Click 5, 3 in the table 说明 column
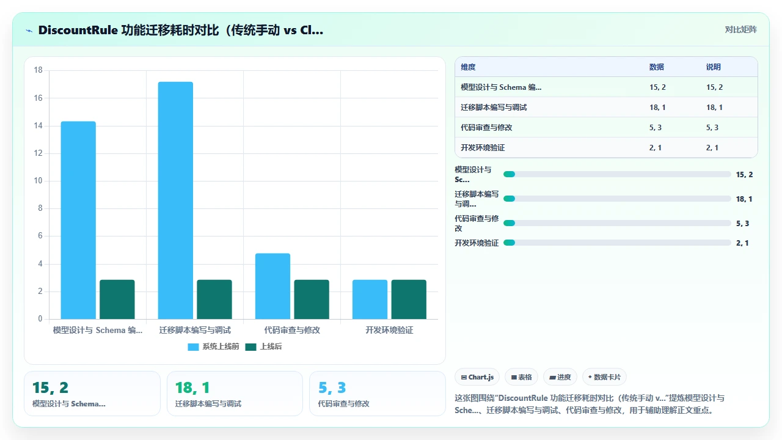This screenshot has height=440, width=782. point(712,128)
